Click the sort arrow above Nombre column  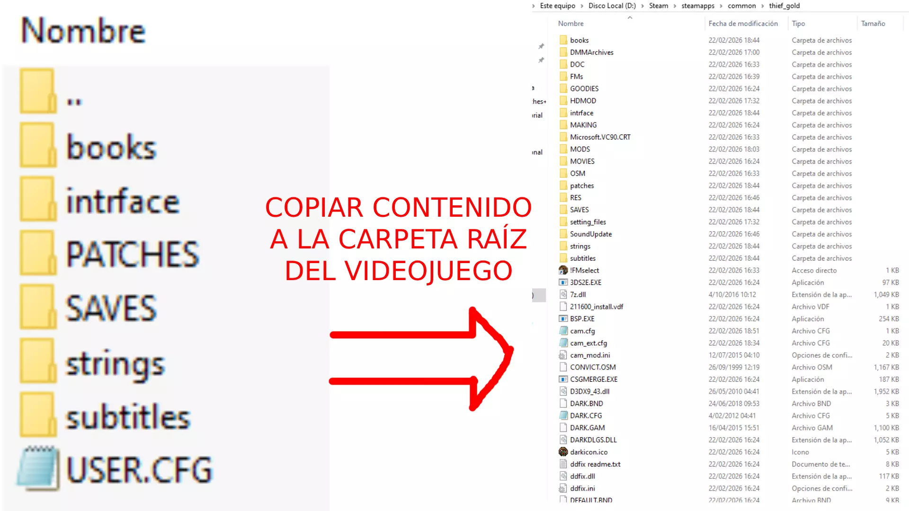630,18
